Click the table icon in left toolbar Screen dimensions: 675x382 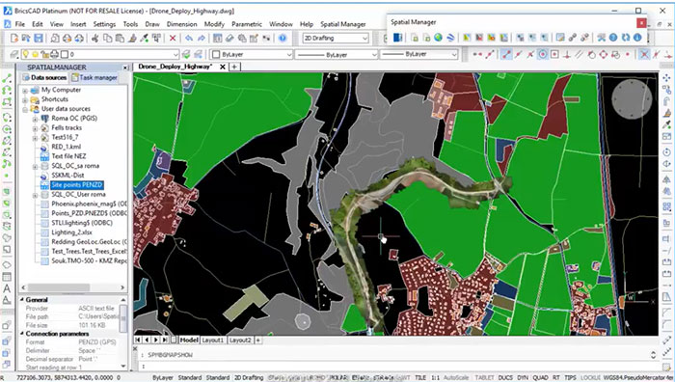coord(7,277)
